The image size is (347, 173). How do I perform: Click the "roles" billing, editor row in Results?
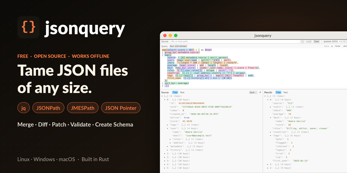300,128
